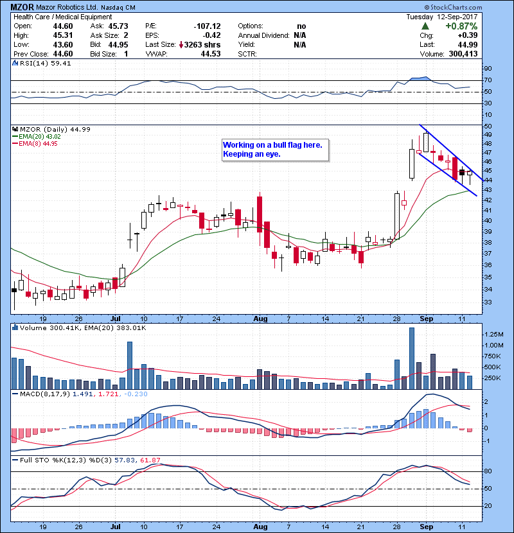The width and height of the screenshot is (514, 533).
Task: Click the bull flag annotation text box
Action: click(275, 150)
